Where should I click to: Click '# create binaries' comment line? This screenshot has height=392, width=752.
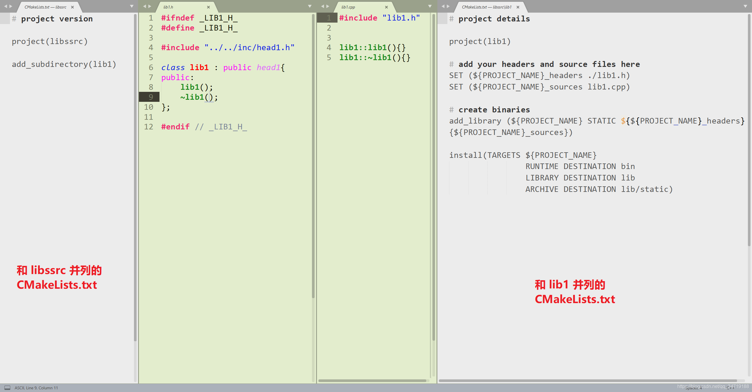(490, 110)
